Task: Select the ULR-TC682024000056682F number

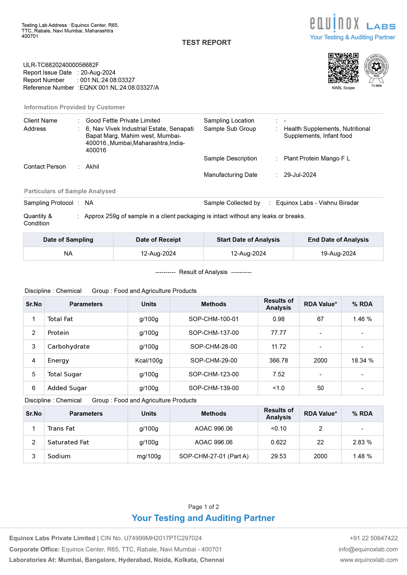Action: tap(61, 65)
